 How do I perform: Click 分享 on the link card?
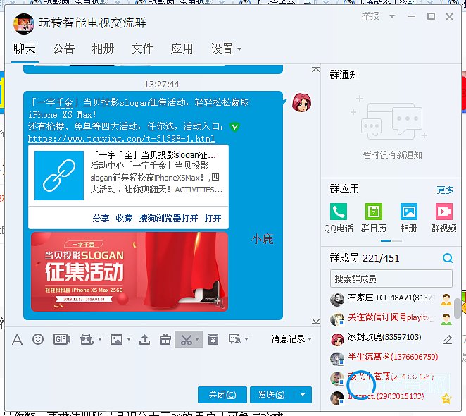101,219
